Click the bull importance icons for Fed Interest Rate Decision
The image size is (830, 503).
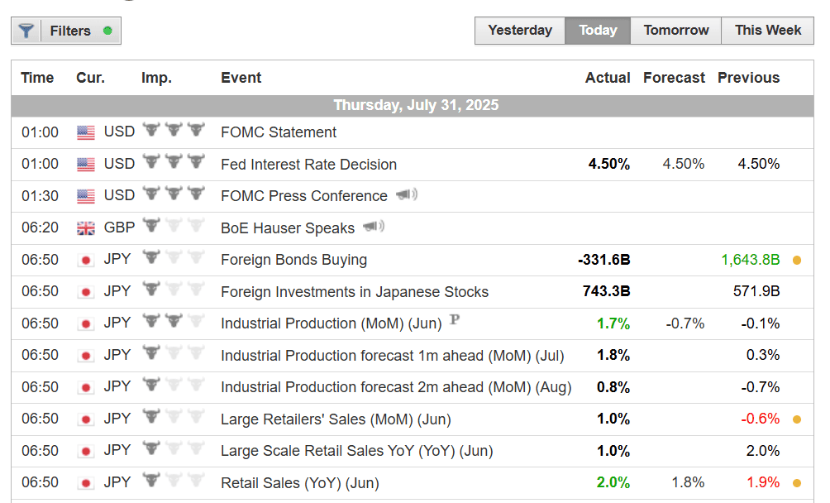pos(174,163)
